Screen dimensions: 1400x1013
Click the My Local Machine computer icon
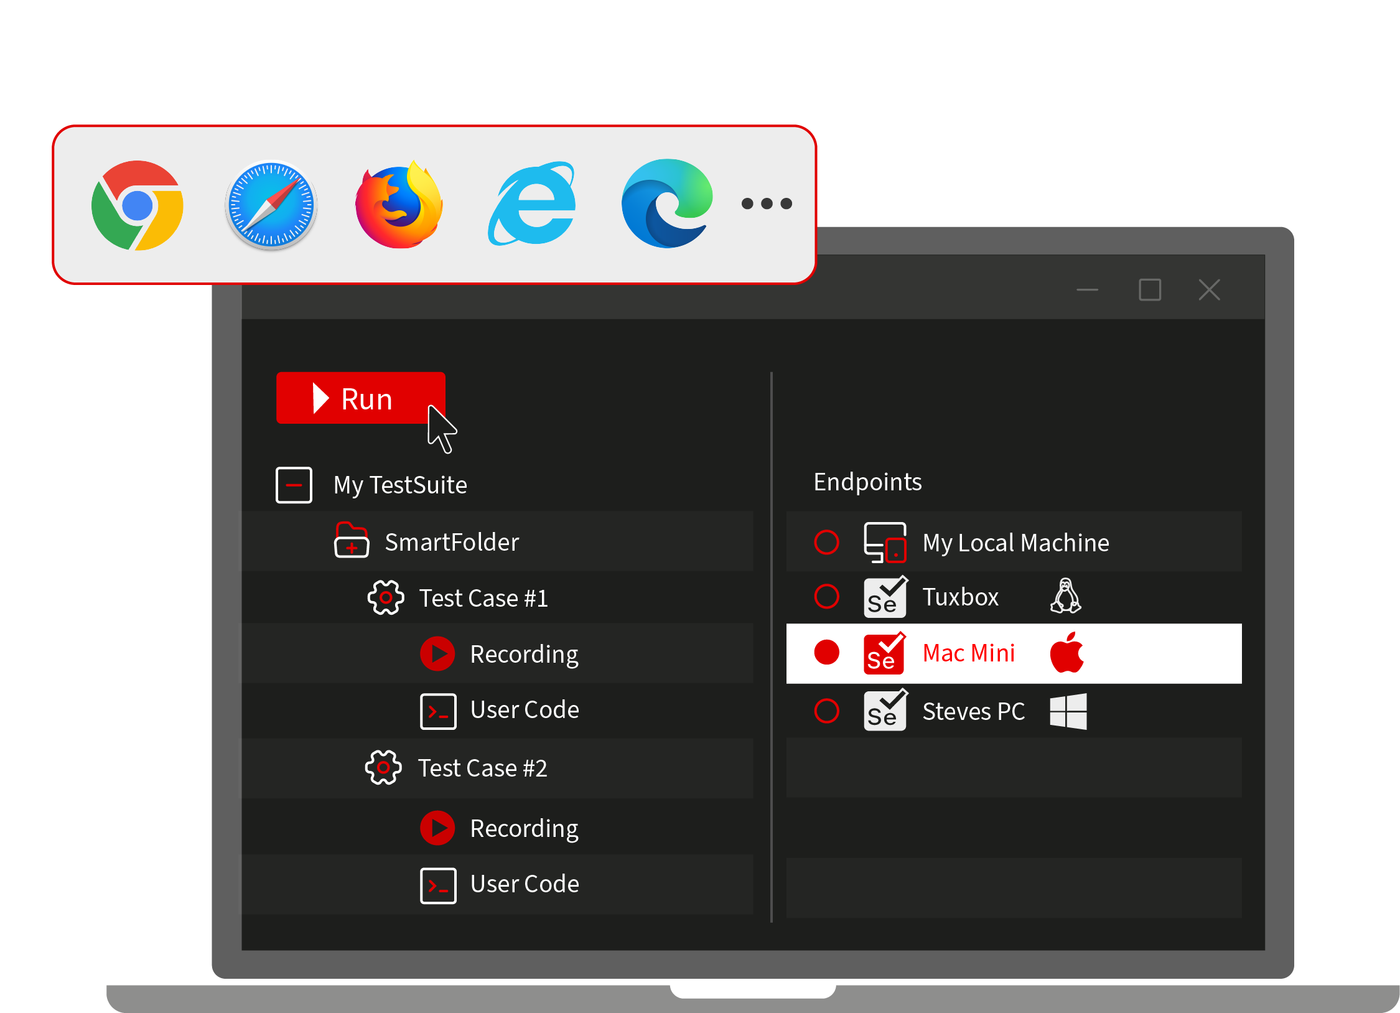click(x=885, y=542)
